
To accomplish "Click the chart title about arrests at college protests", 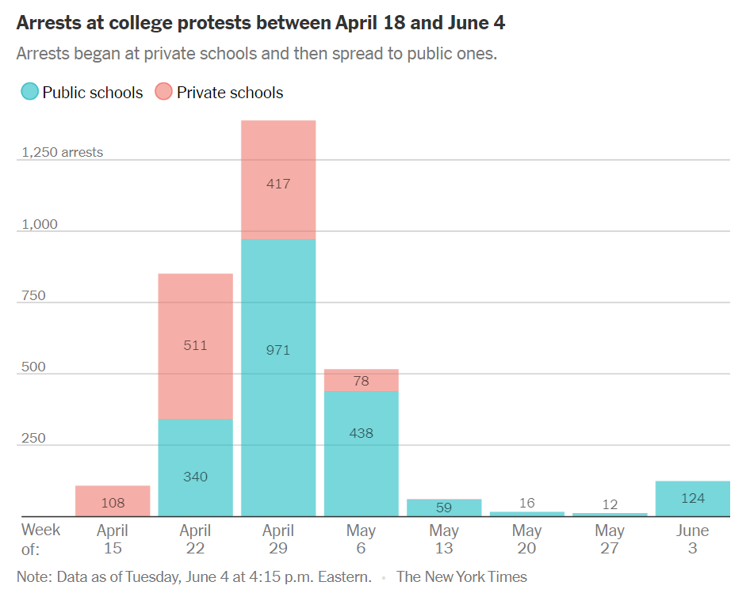I will (x=261, y=22).
